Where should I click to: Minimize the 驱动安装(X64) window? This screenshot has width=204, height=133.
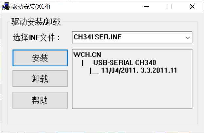(x=146, y=6)
